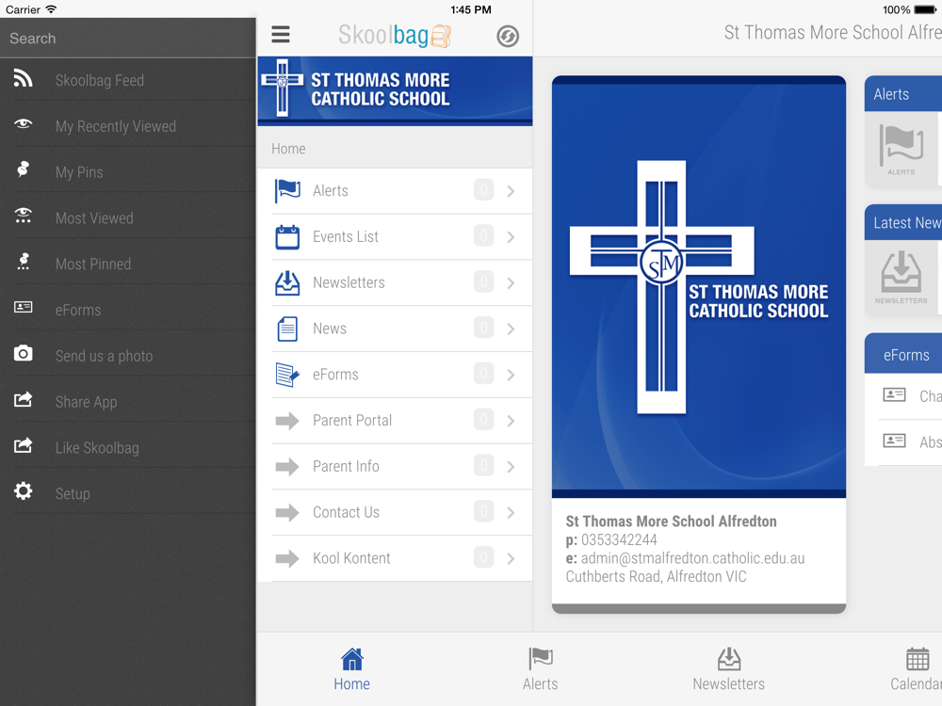942x706 pixels.
Task: Tap Events List calendar icon
Action: [287, 236]
